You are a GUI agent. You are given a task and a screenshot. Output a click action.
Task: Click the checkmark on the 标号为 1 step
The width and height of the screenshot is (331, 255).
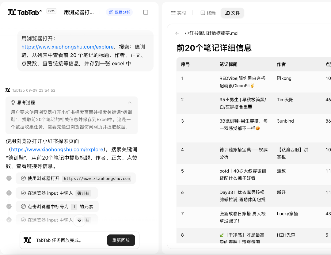(x=9, y=206)
